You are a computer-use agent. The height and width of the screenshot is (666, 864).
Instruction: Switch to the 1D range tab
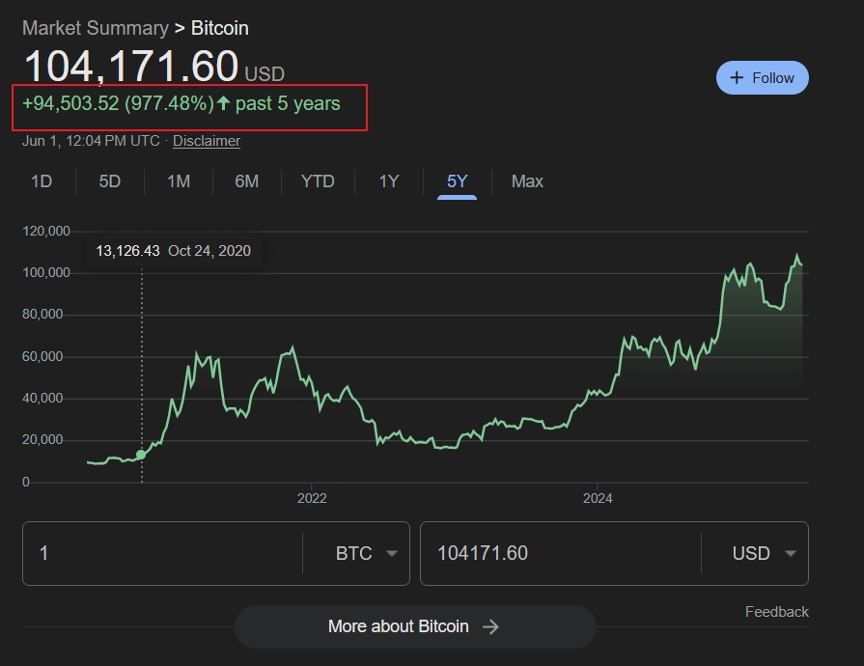(x=42, y=181)
